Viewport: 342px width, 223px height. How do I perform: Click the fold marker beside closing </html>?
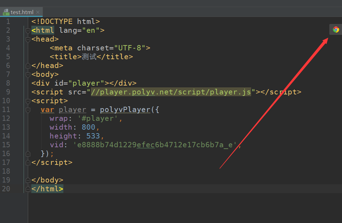(x=28, y=189)
